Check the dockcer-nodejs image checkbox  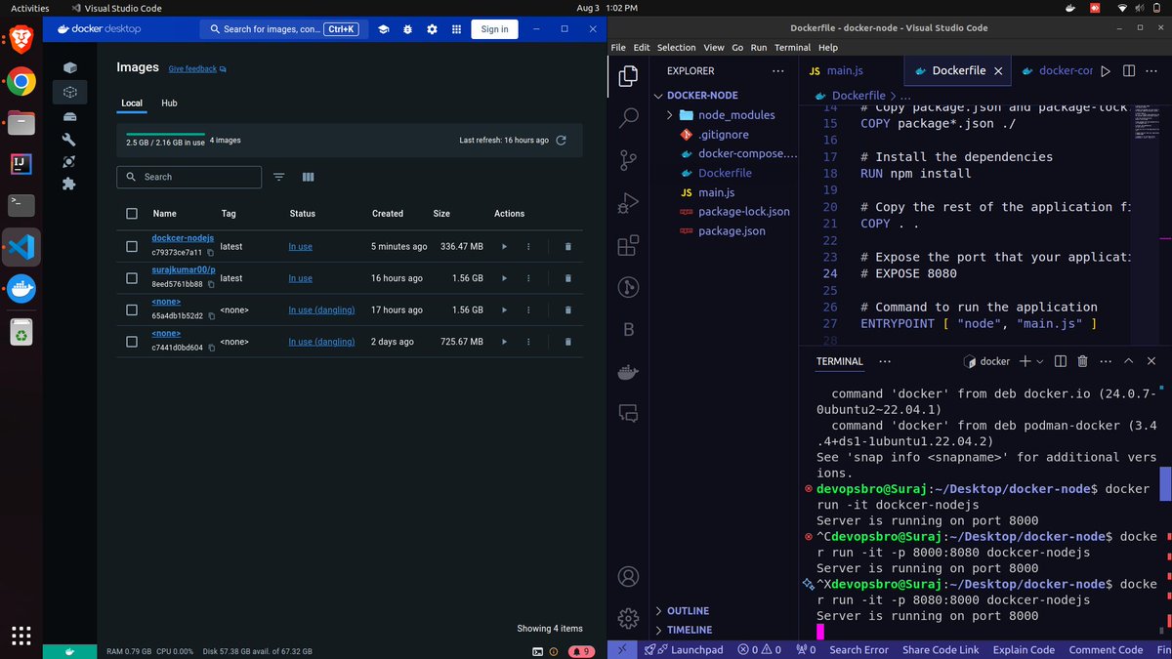pos(132,247)
